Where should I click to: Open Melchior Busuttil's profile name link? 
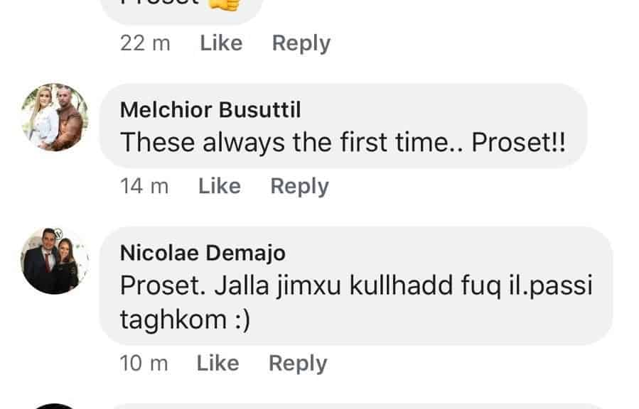[210, 110]
